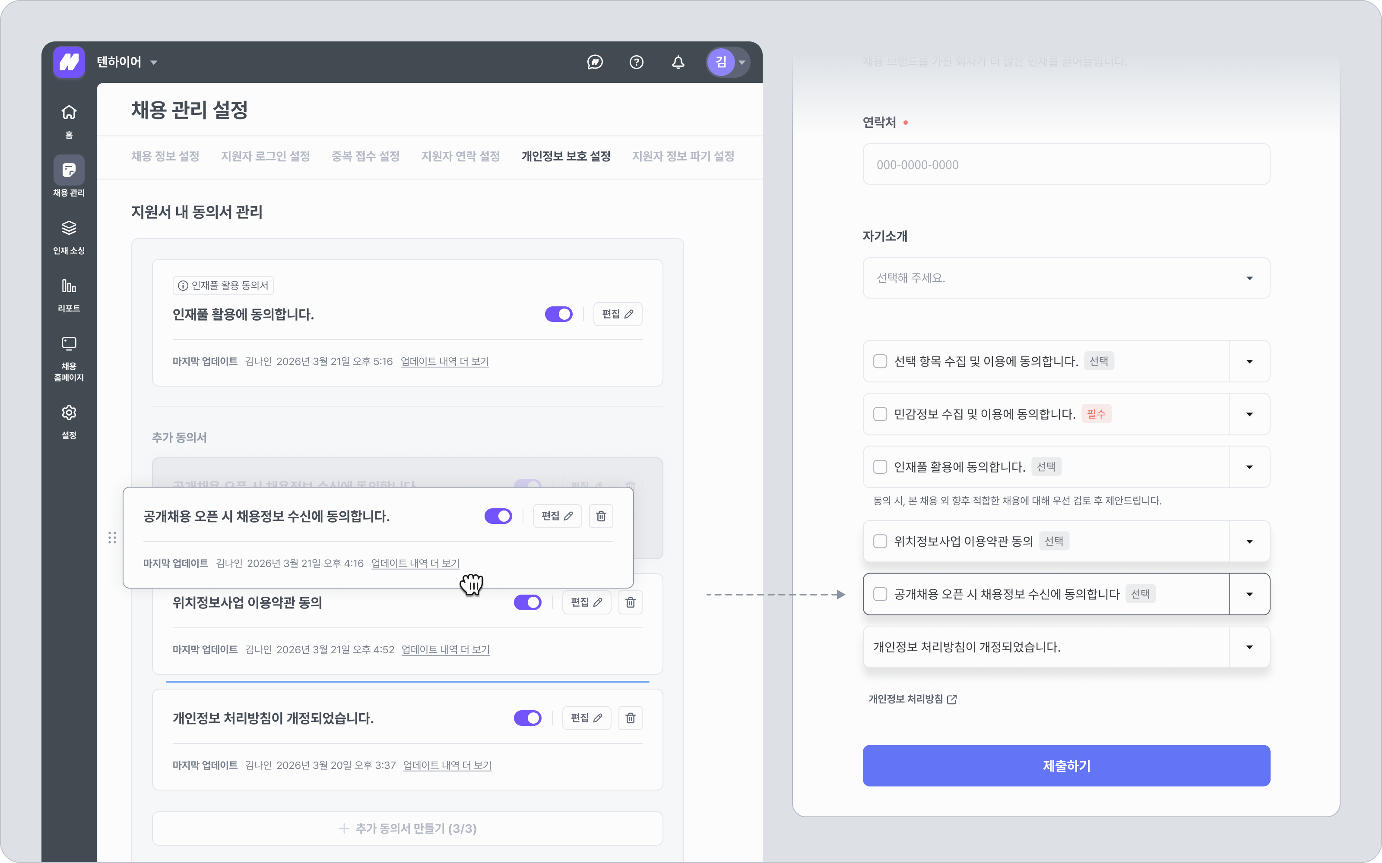
Task: Switch to 지원자 연락 설정 tab
Action: (x=460, y=156)
